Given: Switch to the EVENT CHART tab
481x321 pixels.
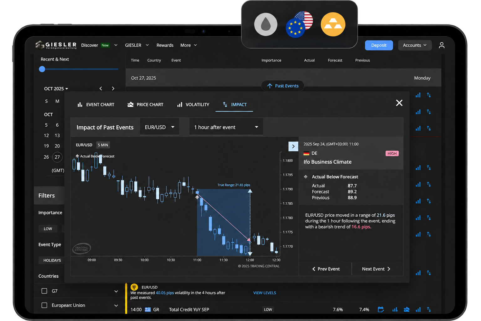Looking at the screenshot, I should tap(96, 105).
